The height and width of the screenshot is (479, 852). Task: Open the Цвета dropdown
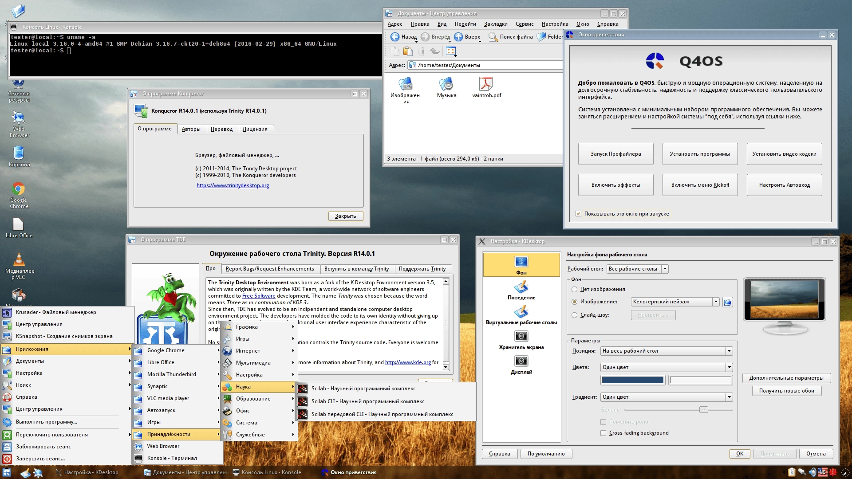666,367
